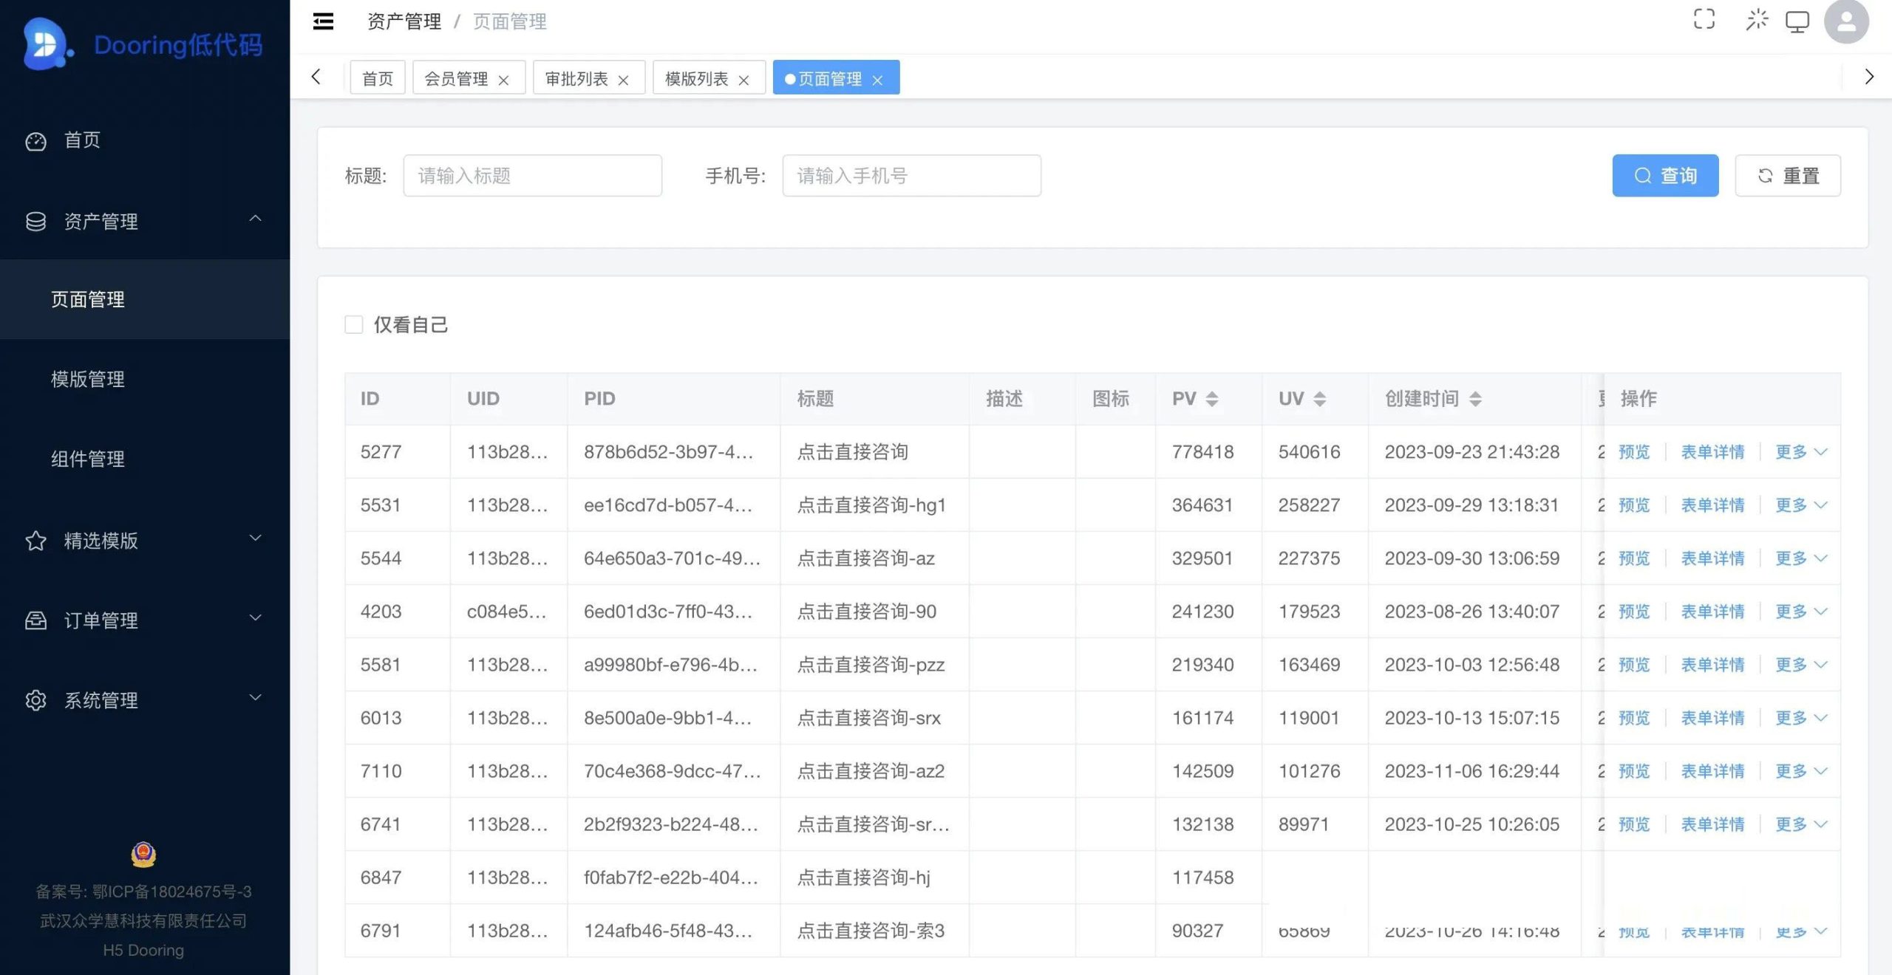Sort table by PV column
The width and height of the screenshot is (1892, 975).
point(1211,399)
